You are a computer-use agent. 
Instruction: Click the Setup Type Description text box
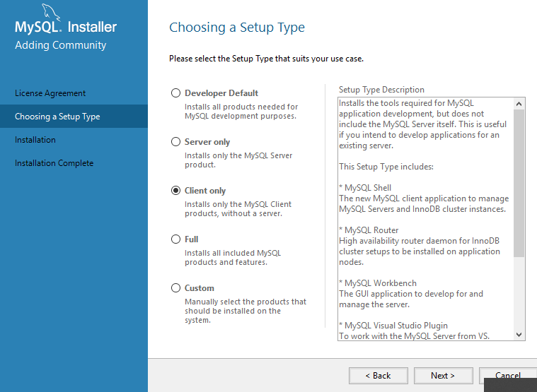(431, 219)
